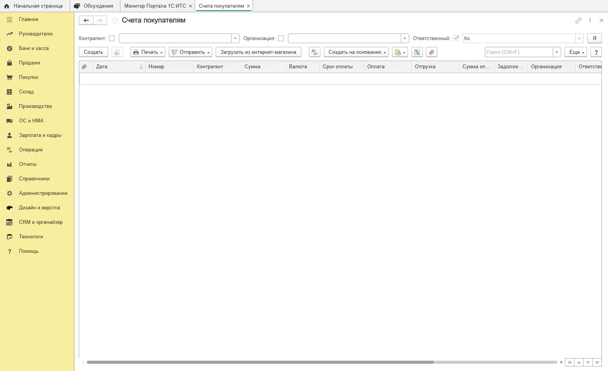Click the Создать button
The width and height of the screenshot is (608, 371).
coord(93,52)
